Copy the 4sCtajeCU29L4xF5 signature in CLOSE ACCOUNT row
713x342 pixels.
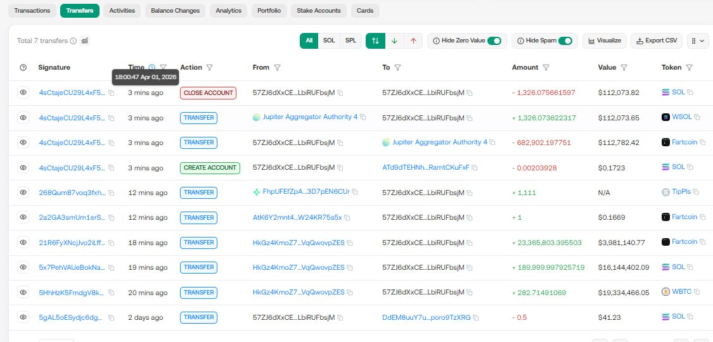tap(112, 92)
